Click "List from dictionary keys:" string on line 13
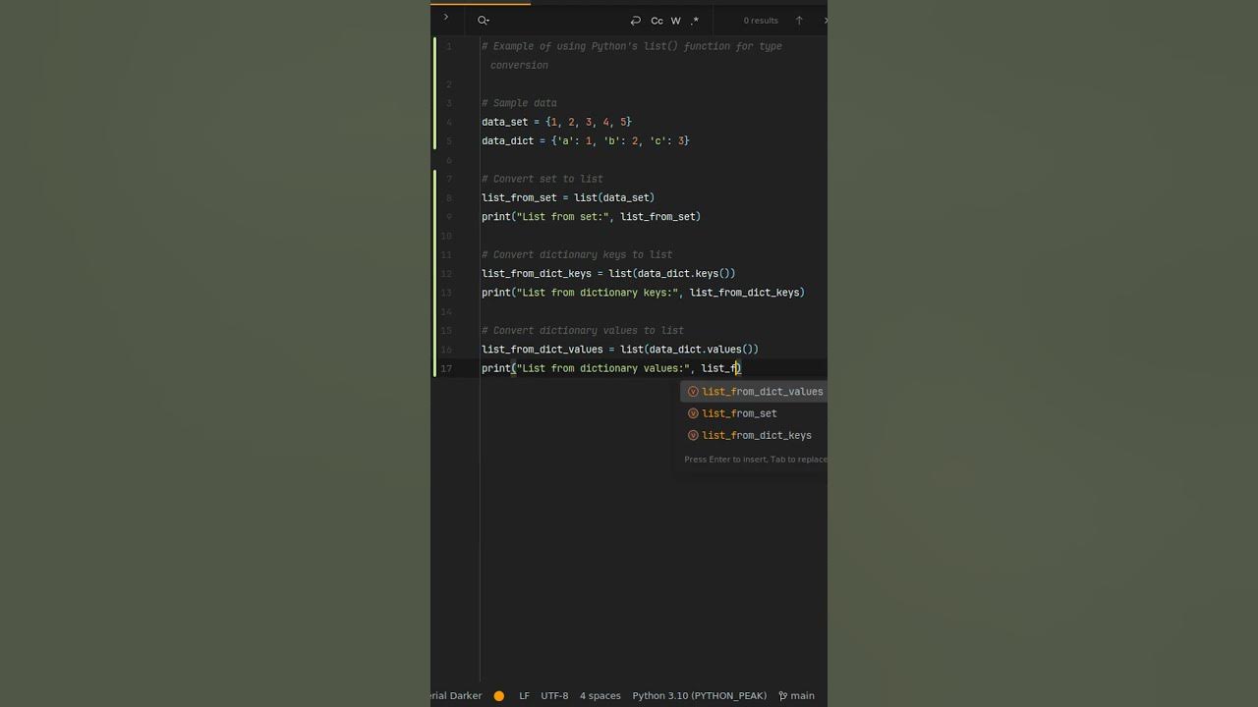This screenshot has width=1258, height=707. click(x=600, y=293)
